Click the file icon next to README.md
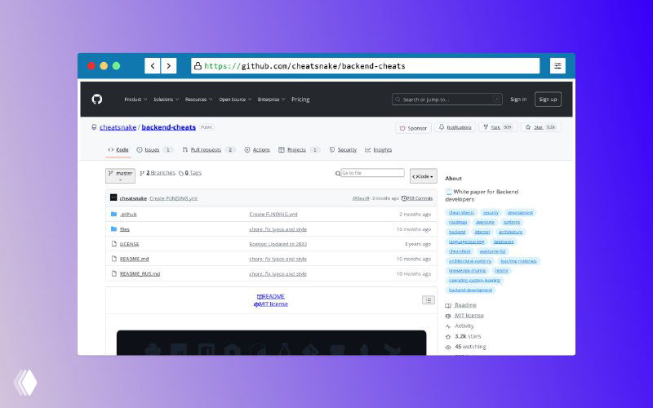This screenshot has height=408, width=653. click(113, 259)
